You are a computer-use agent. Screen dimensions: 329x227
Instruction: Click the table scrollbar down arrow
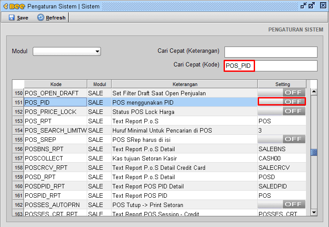tap(314, 212)
